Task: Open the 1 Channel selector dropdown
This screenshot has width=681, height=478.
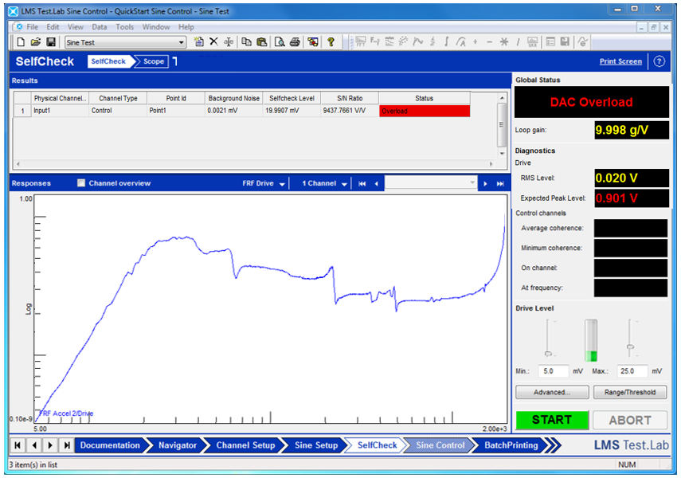Action: (x=344, y=184)
